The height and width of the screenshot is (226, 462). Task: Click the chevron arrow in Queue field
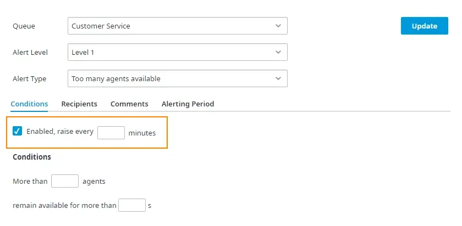278,26
